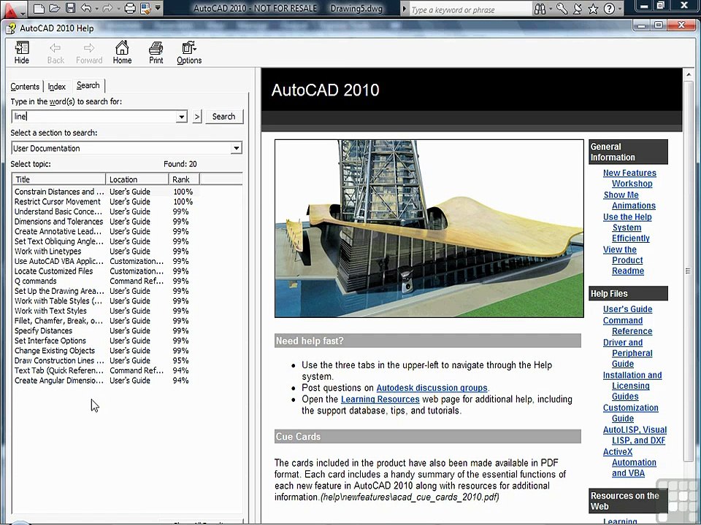701x525 pixels.
Task: Sort results by Rank column header
Action: pos(184,179)
